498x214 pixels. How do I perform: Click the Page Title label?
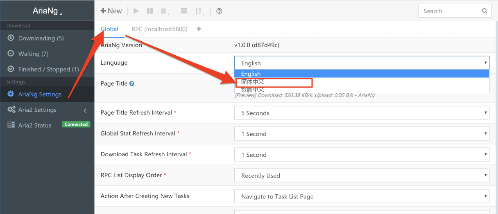[x=114, y=83]
